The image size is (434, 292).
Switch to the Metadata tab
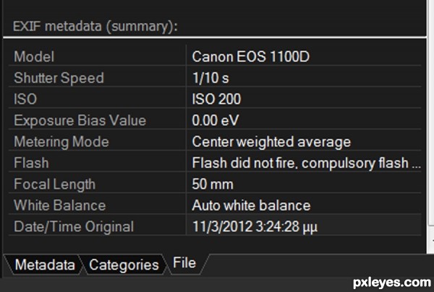click(45, 264)
